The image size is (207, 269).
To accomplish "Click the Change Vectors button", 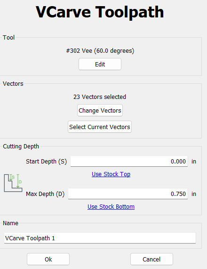I will [x=100, y=110].
